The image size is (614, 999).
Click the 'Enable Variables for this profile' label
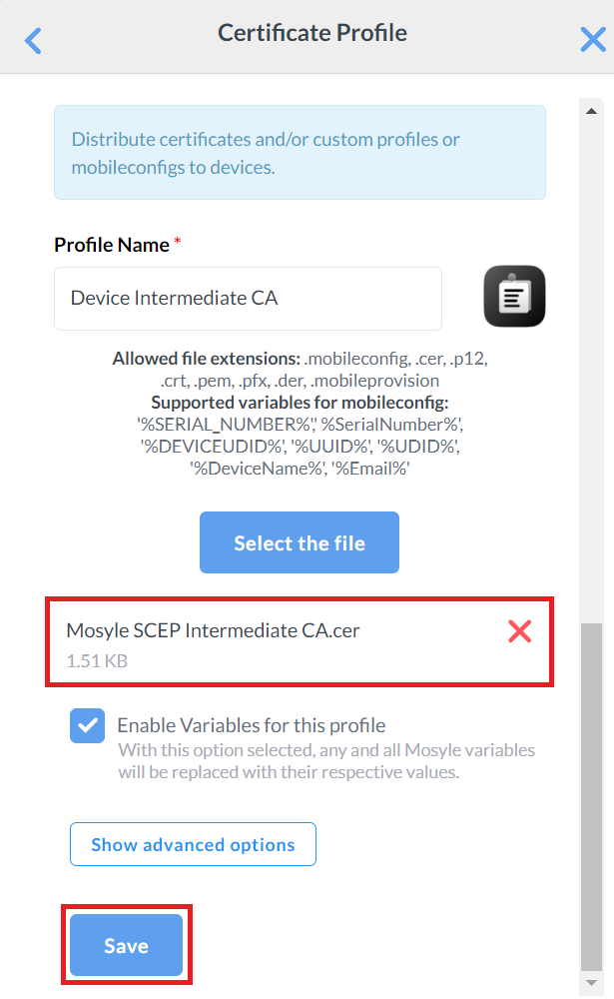(x=251, y=725)
